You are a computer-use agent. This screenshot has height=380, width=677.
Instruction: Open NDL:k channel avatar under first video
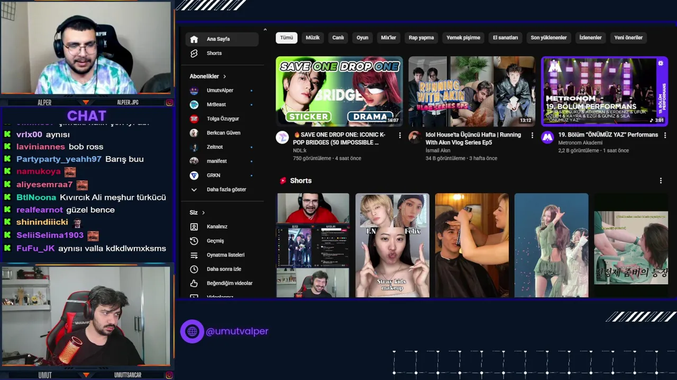282,138
